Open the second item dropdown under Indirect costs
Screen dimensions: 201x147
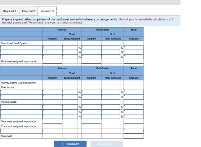(x=22, y=112)
